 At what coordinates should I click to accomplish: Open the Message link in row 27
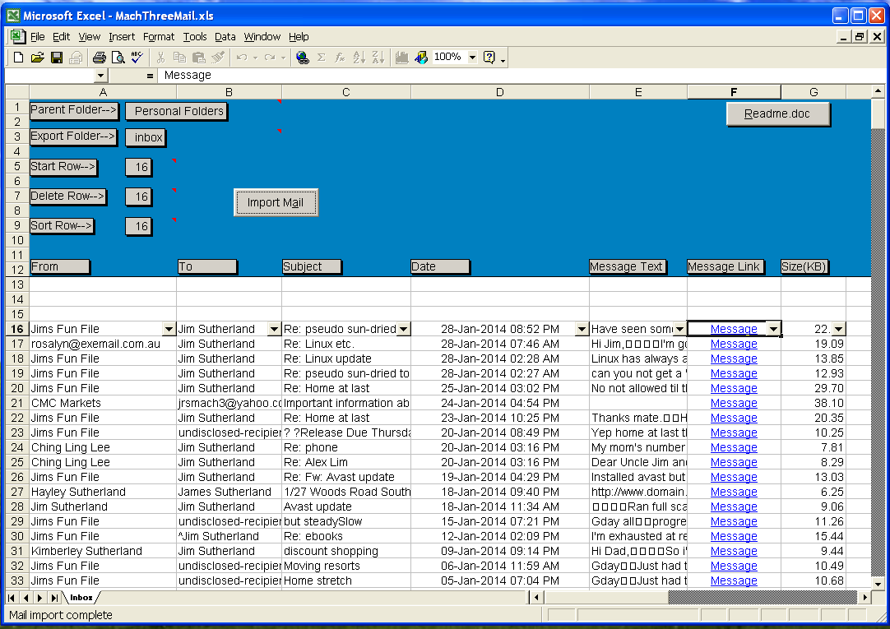pyautogui.click(x=734, y=492)
